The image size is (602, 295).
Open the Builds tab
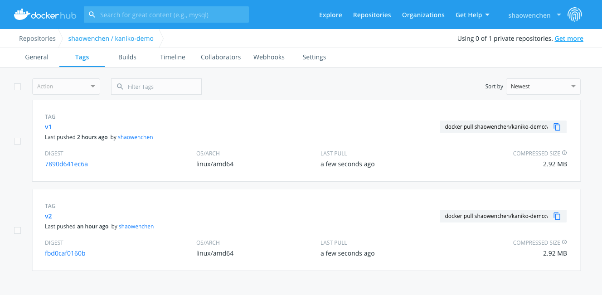click(x=127, y=57)
